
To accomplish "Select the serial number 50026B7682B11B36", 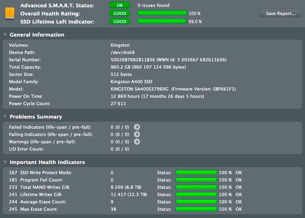I will pyautogui.click(x=133, y=60).
